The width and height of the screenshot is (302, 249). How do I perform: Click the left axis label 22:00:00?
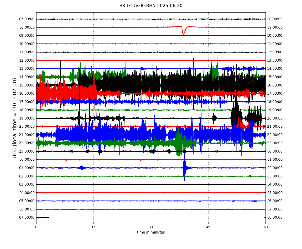(27, 143)
